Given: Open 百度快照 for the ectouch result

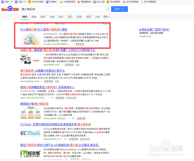Looking at the screenshot, I should pyautogui.click(x=73, y=139).
